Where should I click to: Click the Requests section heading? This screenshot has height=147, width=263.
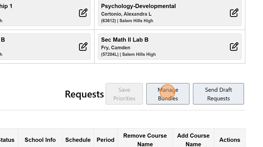pyautogui.click(x=84, y=94)
